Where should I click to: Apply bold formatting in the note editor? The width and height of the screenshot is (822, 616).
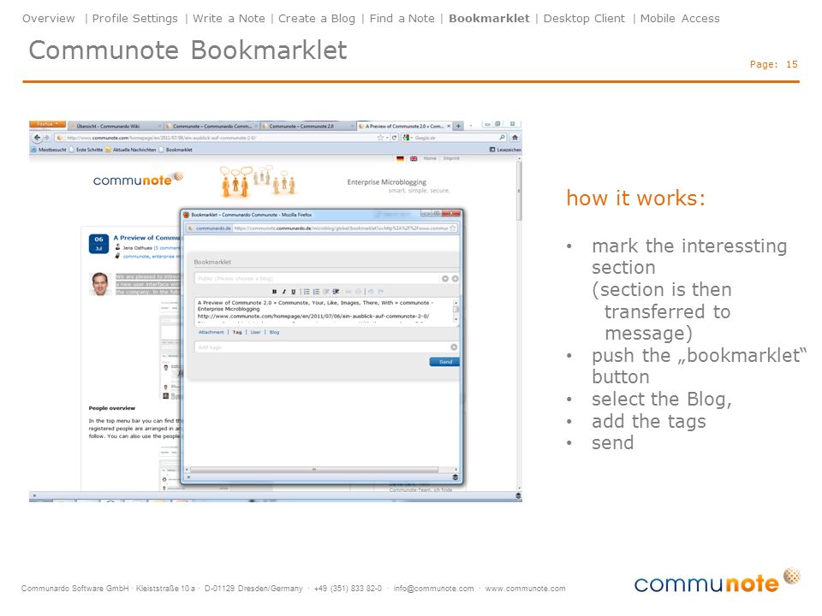pos(274,292)
